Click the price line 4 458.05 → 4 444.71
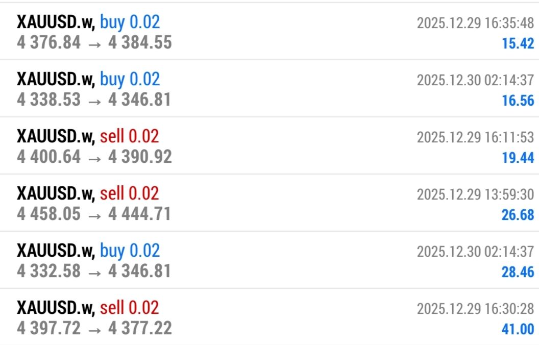This screenshot has height=345, width=539. point(94,214)
